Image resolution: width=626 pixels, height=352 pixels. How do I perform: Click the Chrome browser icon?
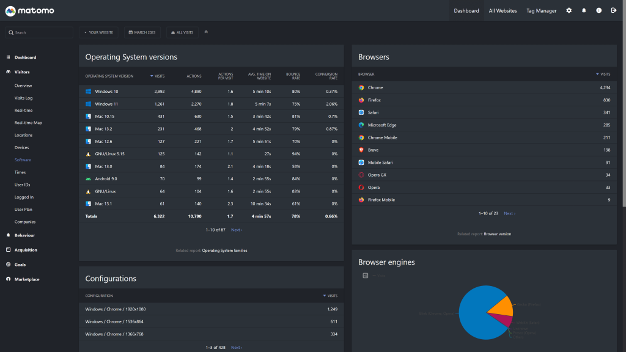[x=361, y=87]
